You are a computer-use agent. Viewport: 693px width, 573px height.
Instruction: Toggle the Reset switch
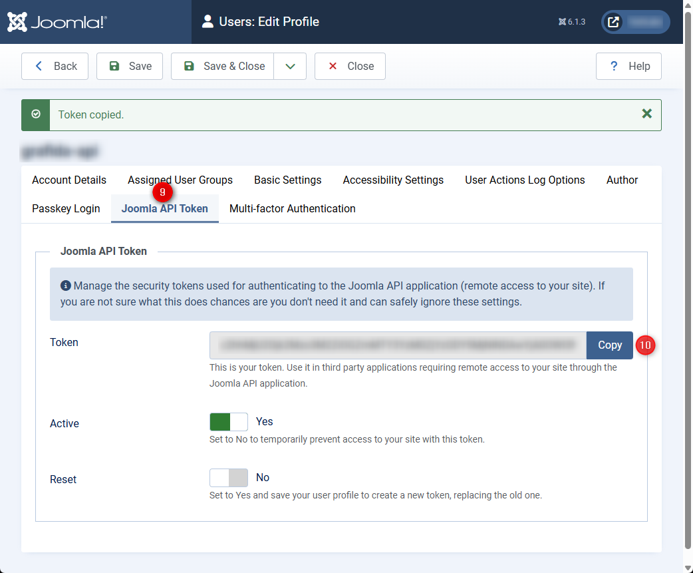[x=229, y=478]
